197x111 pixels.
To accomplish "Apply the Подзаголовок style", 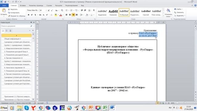I will 135,13.
